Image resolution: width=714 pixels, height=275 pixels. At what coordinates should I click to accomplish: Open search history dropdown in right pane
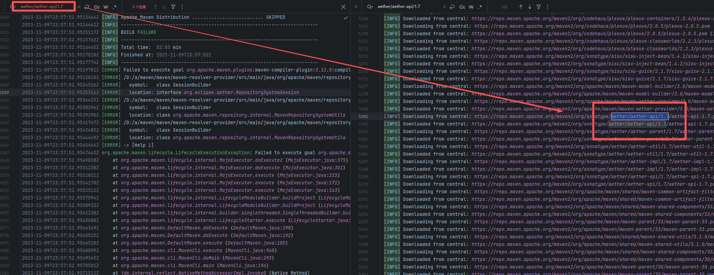[370, 7]
